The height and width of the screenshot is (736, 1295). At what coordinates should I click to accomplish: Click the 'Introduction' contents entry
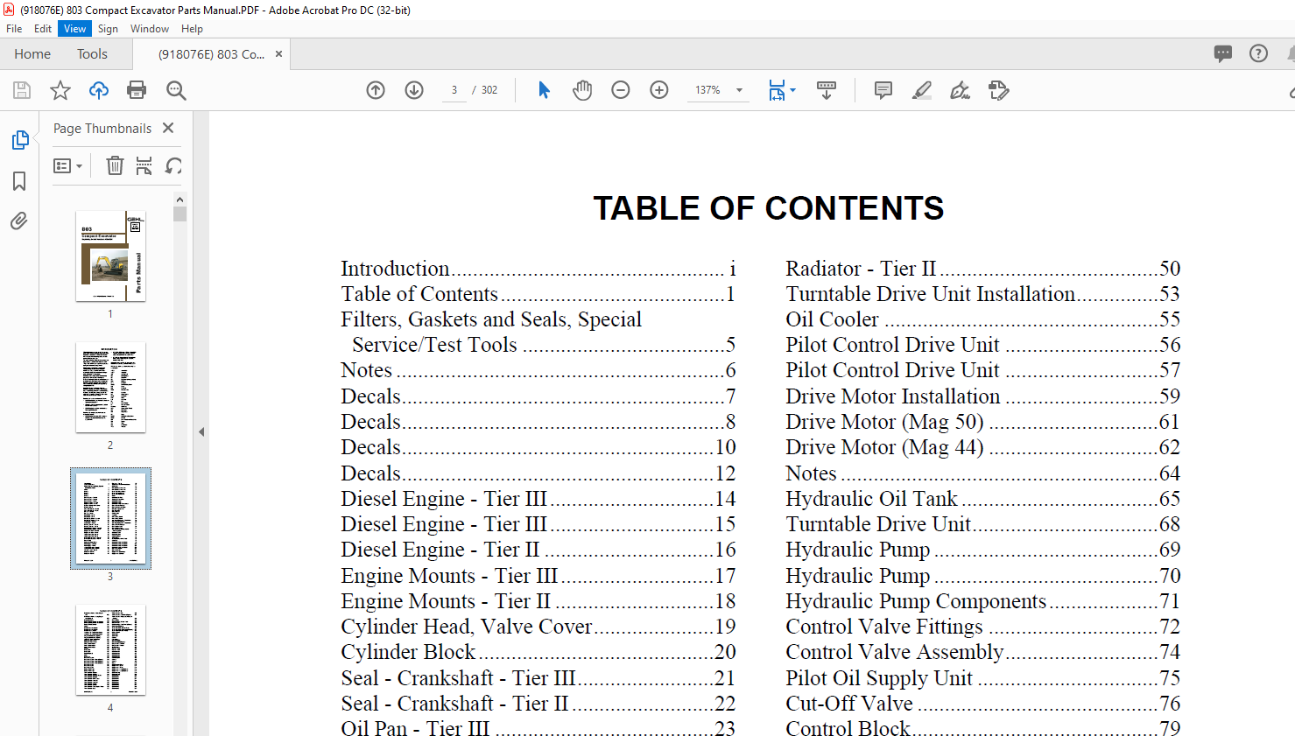[538, 269]
